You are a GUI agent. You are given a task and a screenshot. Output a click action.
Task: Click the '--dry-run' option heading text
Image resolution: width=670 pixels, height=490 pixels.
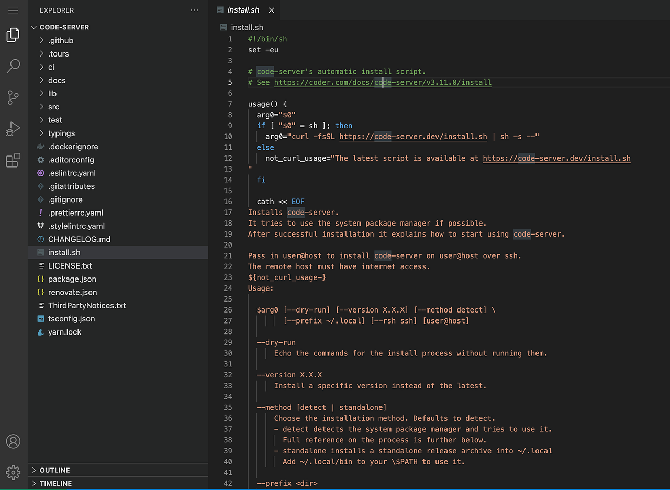pyautogui.click(x=276, y=342)
